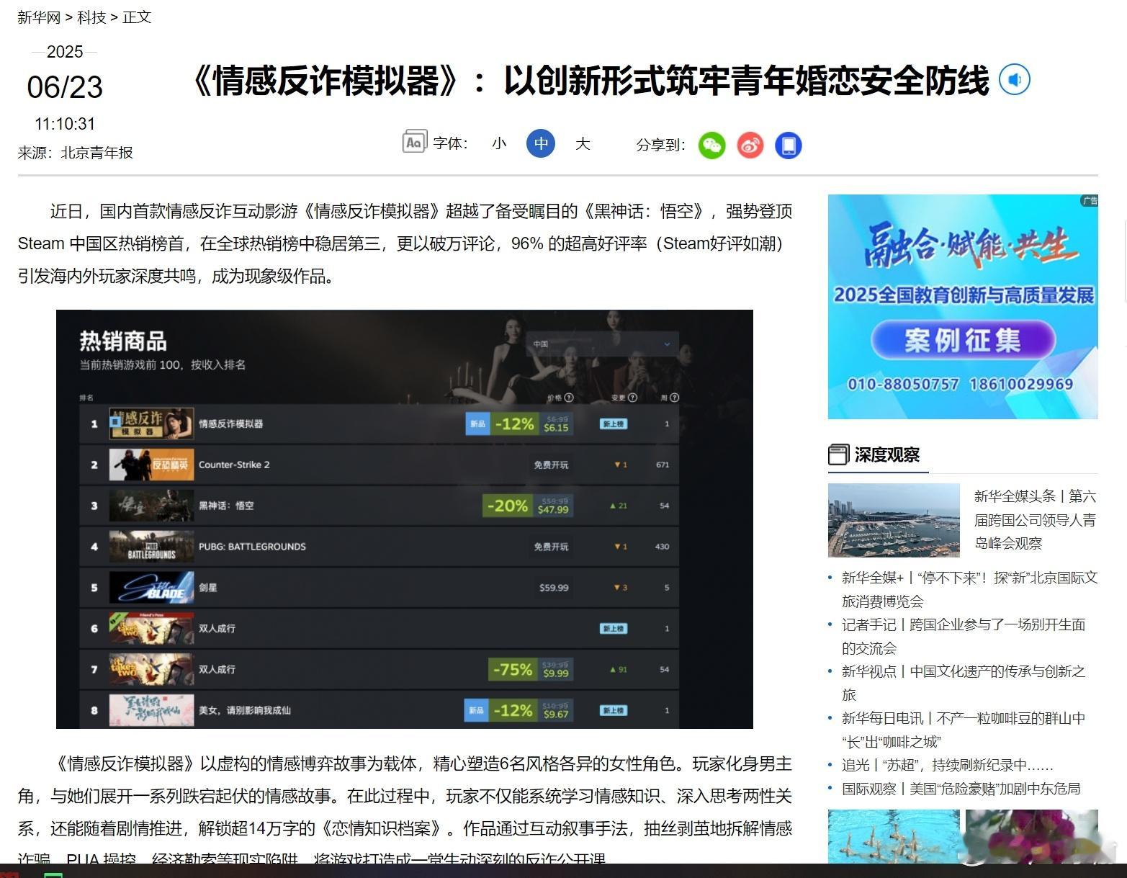Click the 剑星 Stellar Blade cover
This screenshot has width=1127, height=878.
pyautogui.click(x=151, y=588)
